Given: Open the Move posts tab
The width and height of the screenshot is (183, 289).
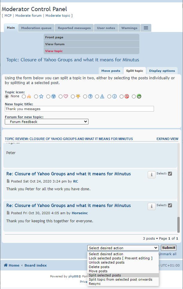Looking at the screenshot, I should click(x=111, y=71).
